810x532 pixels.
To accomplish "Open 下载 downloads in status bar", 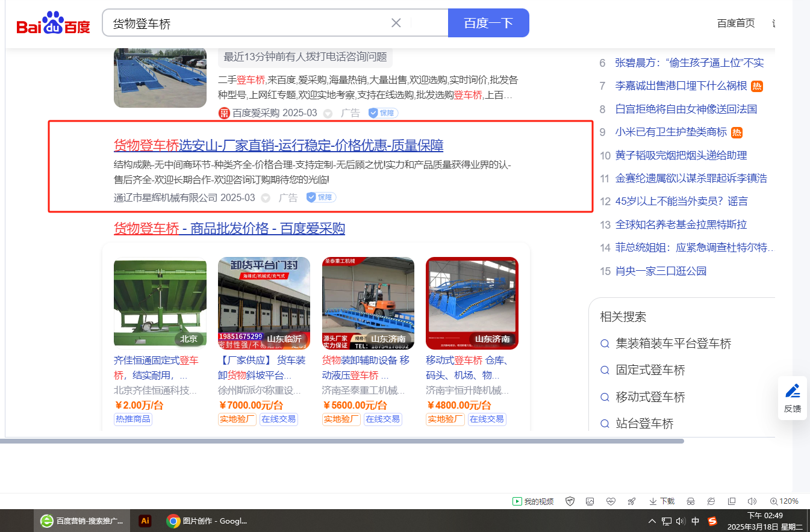I will pyautogui.click(x=661, y=501).
